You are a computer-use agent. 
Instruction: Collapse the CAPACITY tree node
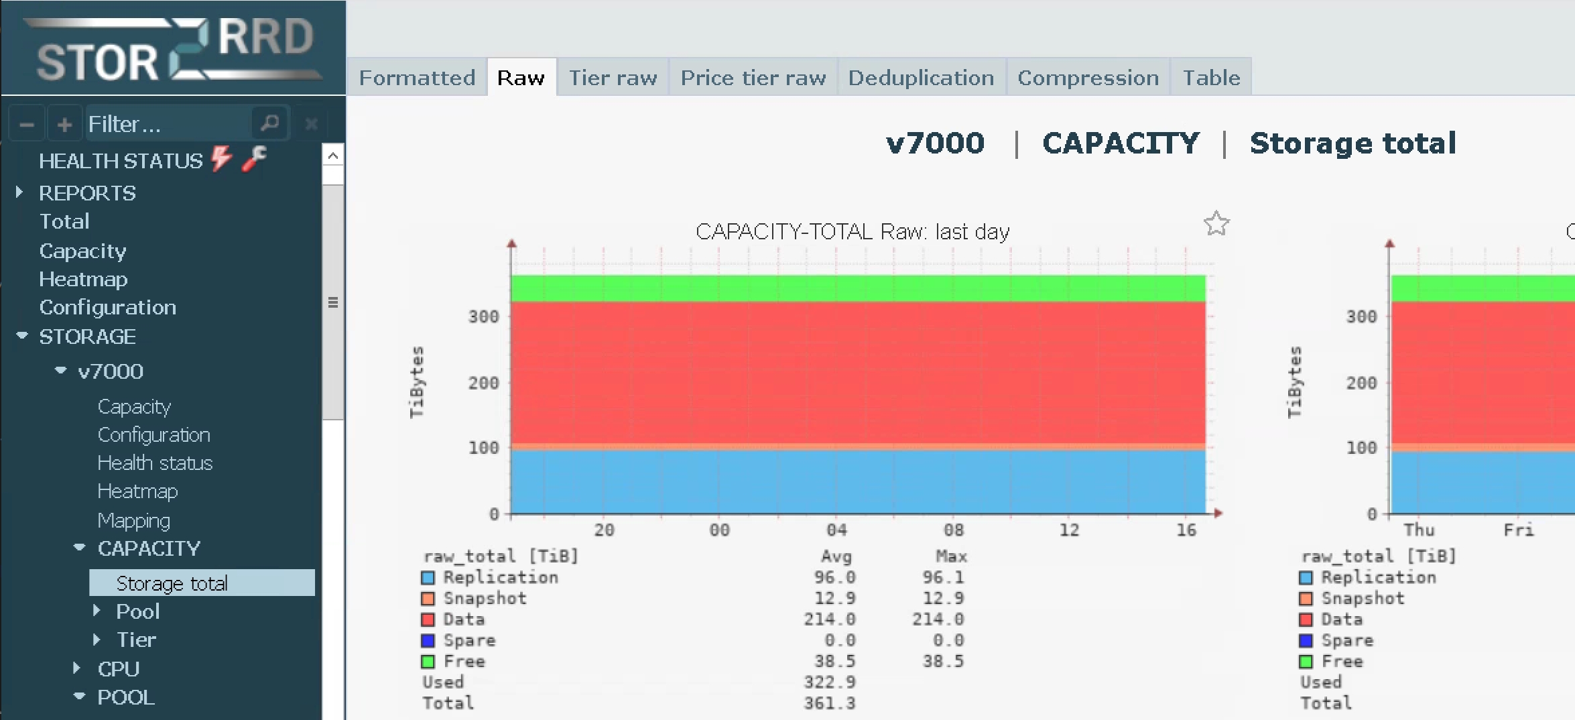pos(79,547)
